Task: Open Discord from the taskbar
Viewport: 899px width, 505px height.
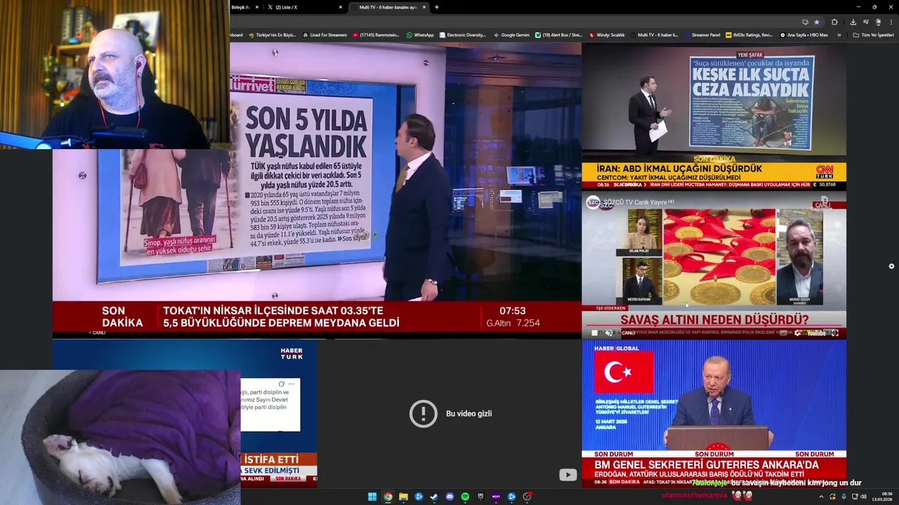Action: click(x=449, y=497)
